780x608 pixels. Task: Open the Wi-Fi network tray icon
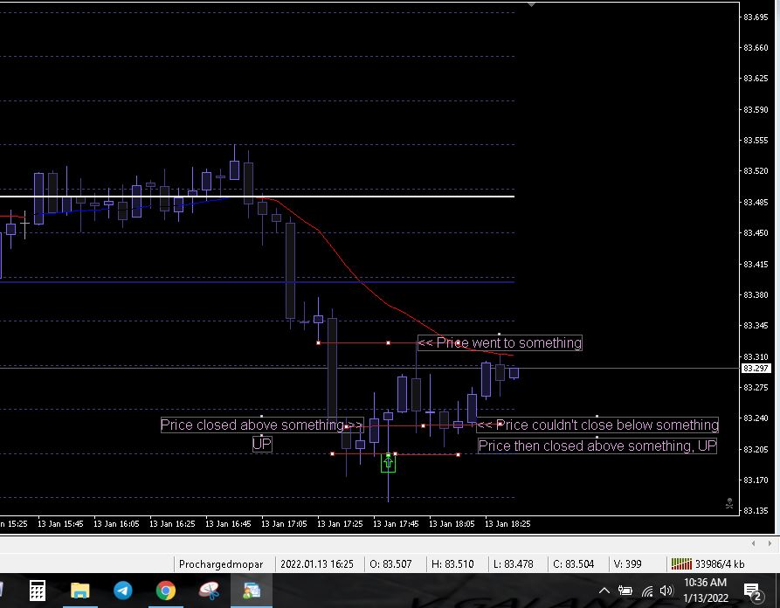[x=646, y=591]
